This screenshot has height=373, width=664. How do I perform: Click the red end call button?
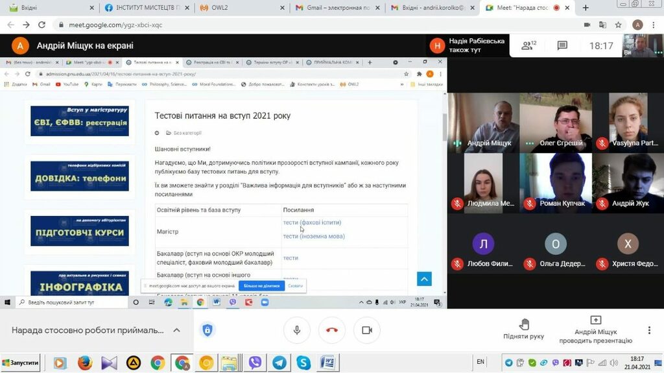pyautogui.click(x=332, y=330)
